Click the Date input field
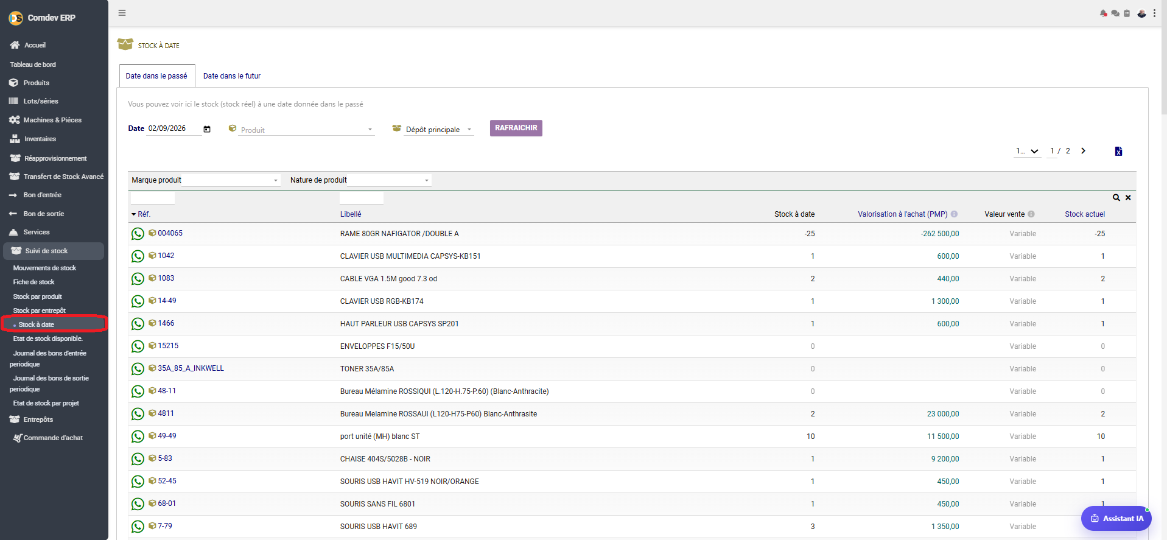 [x=173, y=128]
